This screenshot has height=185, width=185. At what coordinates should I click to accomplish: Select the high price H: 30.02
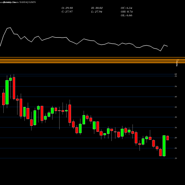point(97,8)
